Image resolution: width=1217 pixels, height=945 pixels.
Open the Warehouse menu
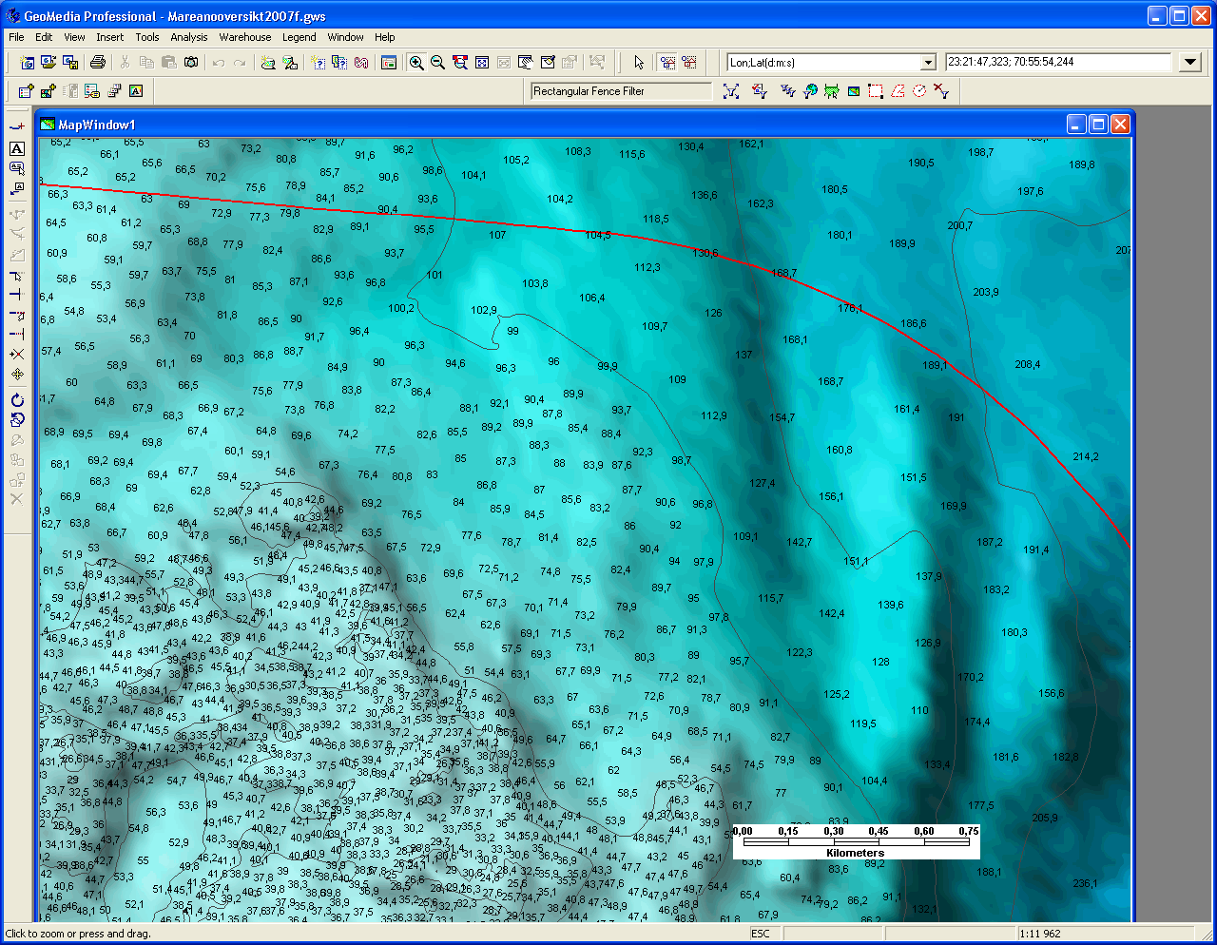245,37
